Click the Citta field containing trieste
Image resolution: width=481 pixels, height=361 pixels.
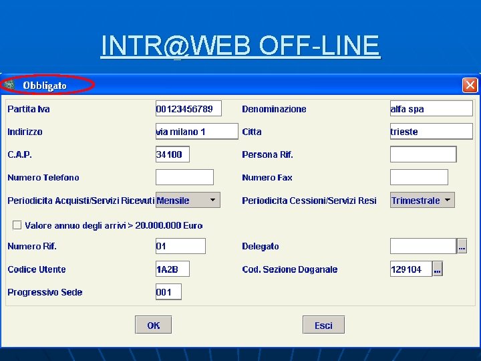[432, 132]
